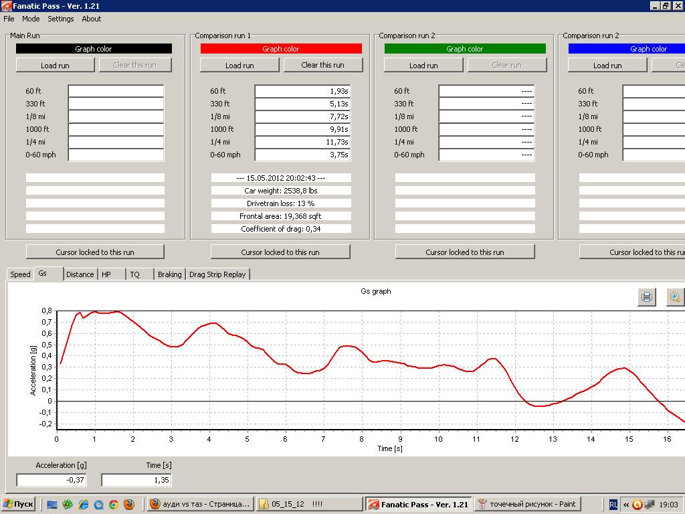Click the red Graph color bar
Viewport: 685px width, 514px height.
tap(281, 49)
